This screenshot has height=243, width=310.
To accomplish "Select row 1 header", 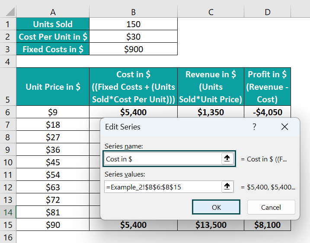I will (8, 24).
